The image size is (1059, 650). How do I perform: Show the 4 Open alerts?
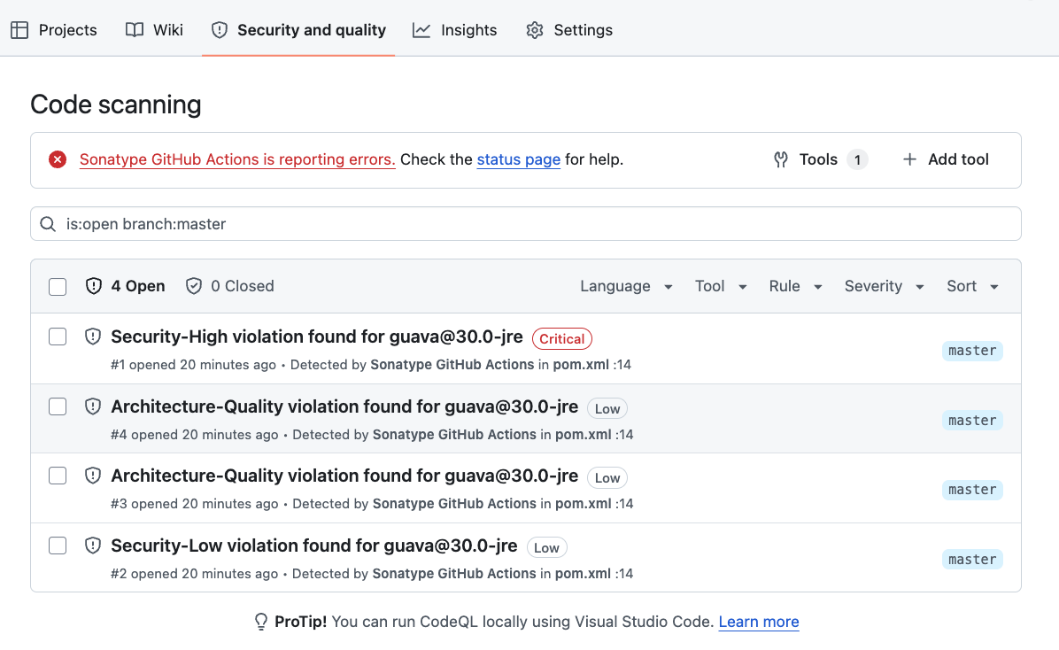pyautogui.click(x=126, y=286)
